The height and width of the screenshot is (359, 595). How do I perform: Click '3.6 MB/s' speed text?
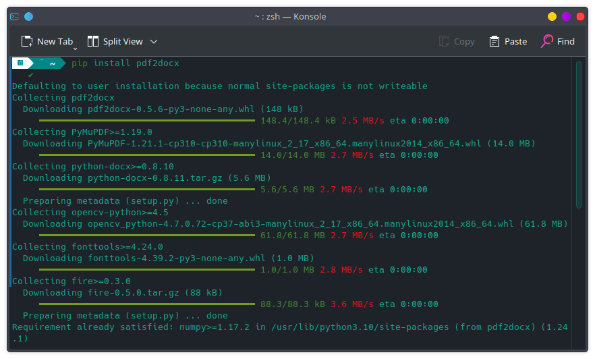(x=351, y=304)
